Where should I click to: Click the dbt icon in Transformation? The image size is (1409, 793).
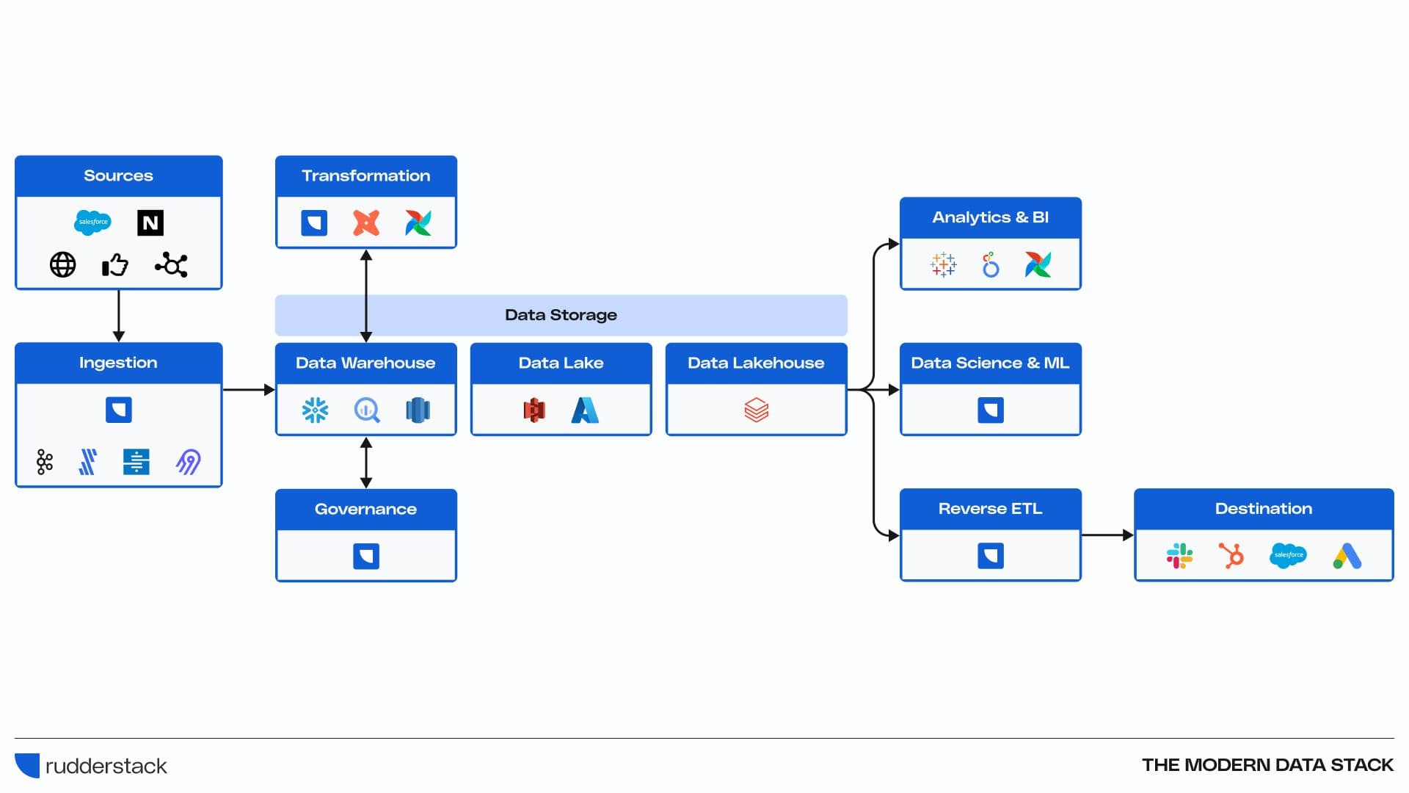[365, 222]
